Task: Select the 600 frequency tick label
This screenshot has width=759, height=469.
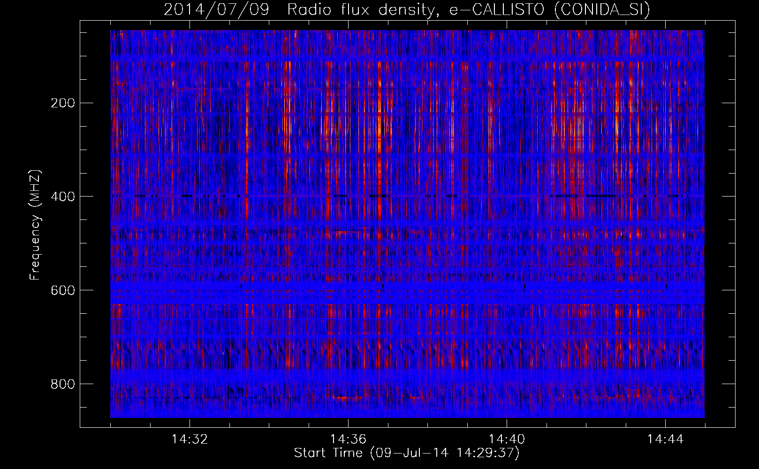Action: point(62,290)
